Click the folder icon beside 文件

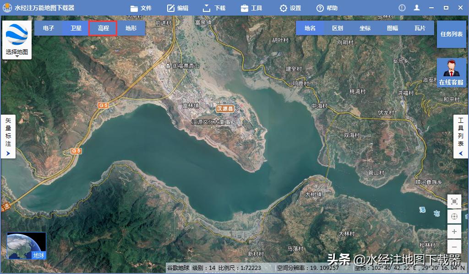(134, 8)
